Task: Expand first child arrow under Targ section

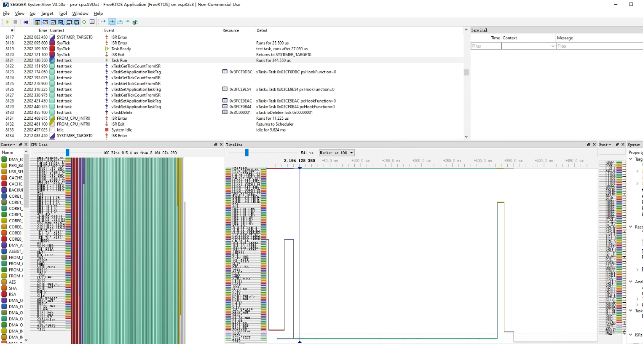Action: click(x=637, y=171)
